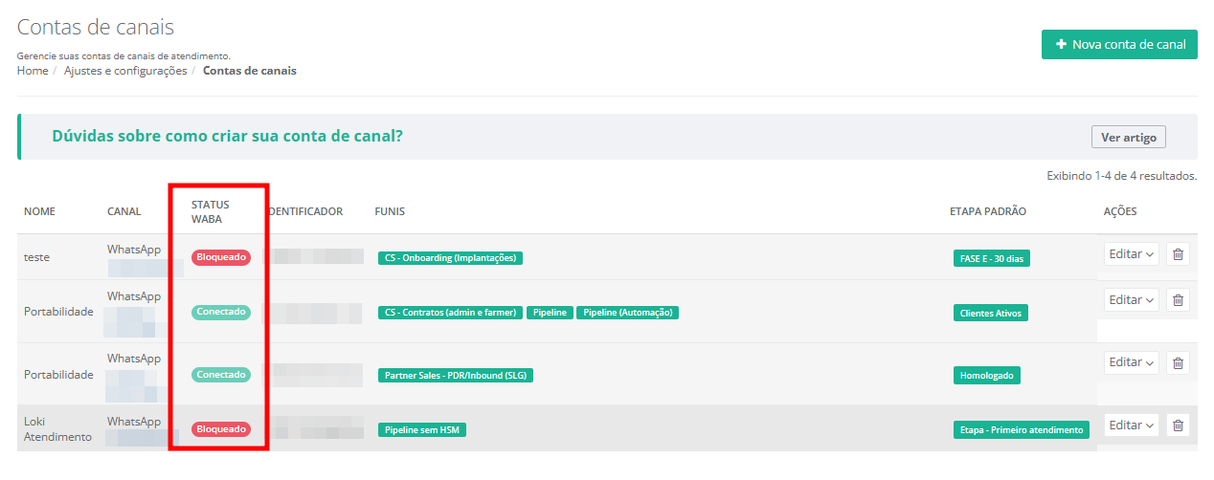Viewport: 1214px width, 480px height.
Task: Click the CS - Onboarding (Implantações) funnel tag
Action: click(x=450, y=258)
